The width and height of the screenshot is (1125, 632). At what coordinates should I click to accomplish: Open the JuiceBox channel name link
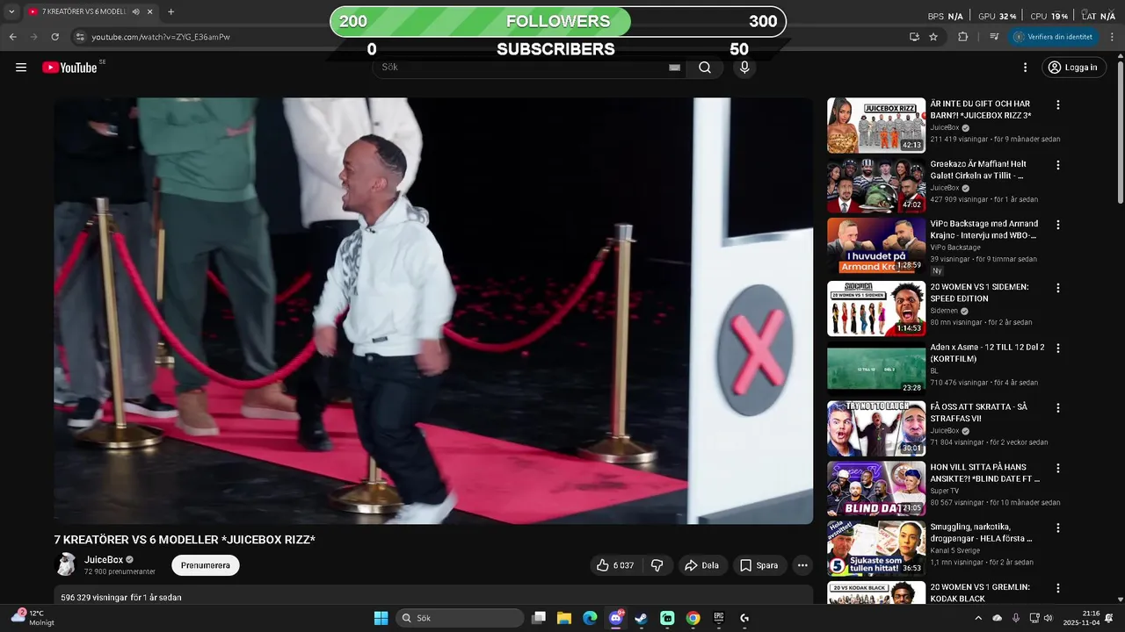pos(104,560)
